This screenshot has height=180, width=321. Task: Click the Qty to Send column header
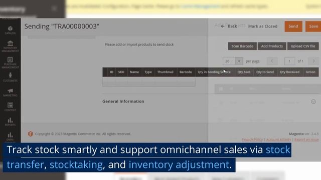(x=265, y=72)
